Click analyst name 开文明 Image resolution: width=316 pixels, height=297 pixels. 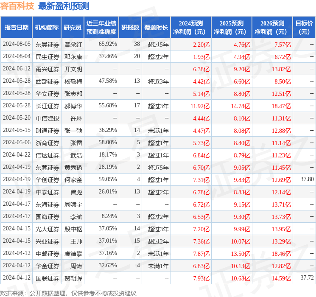pyautogui.click(x=73, y=69)
